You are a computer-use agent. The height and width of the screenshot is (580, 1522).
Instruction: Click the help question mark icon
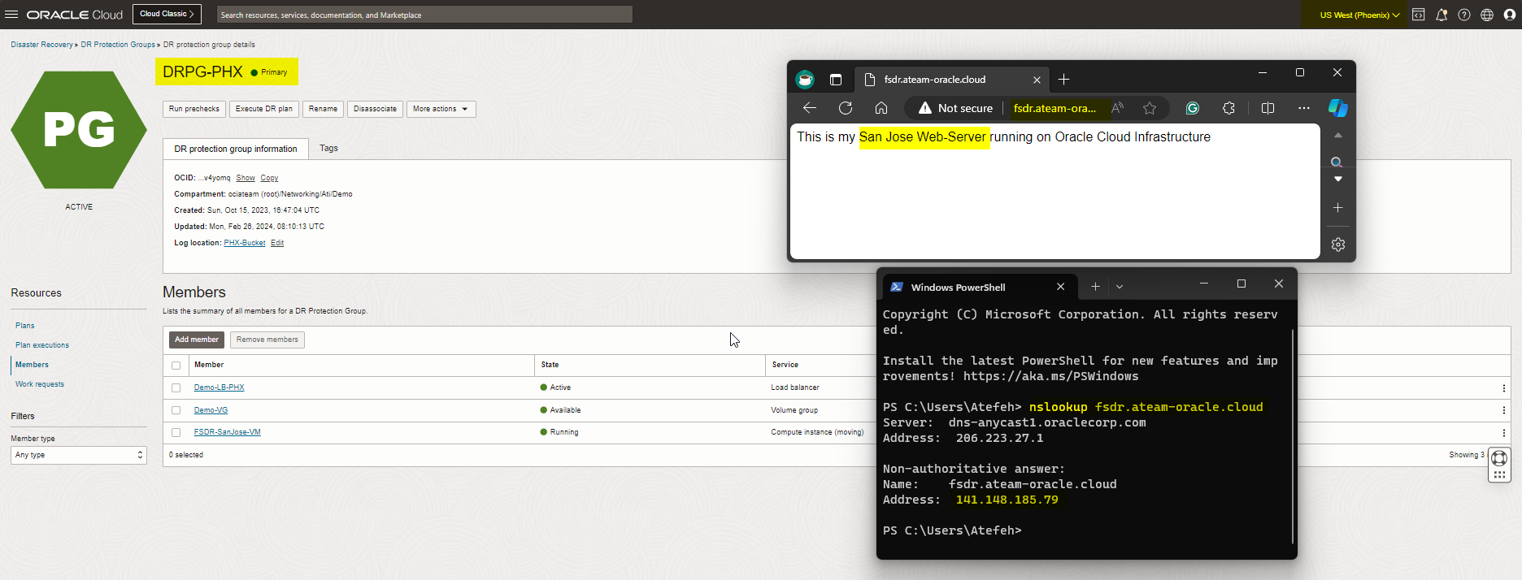1464,15
